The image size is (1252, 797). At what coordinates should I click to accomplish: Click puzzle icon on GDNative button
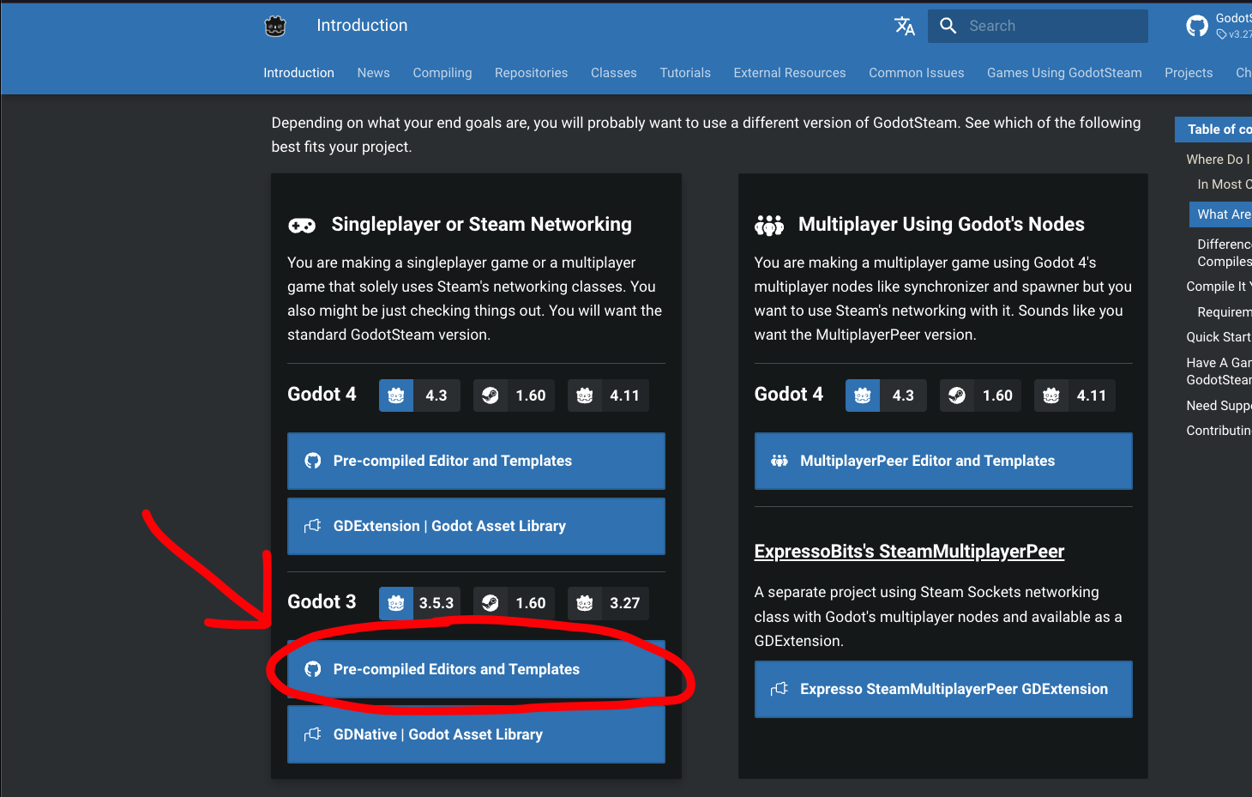(x=313, y=734)
